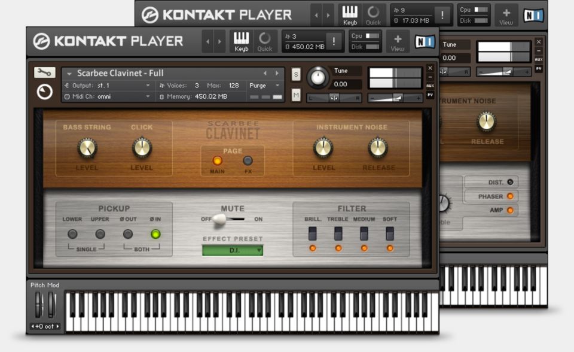The width and height of the screenshot is (574, 352).
Task: Switch to the FX page
Action: coord(248,161)
